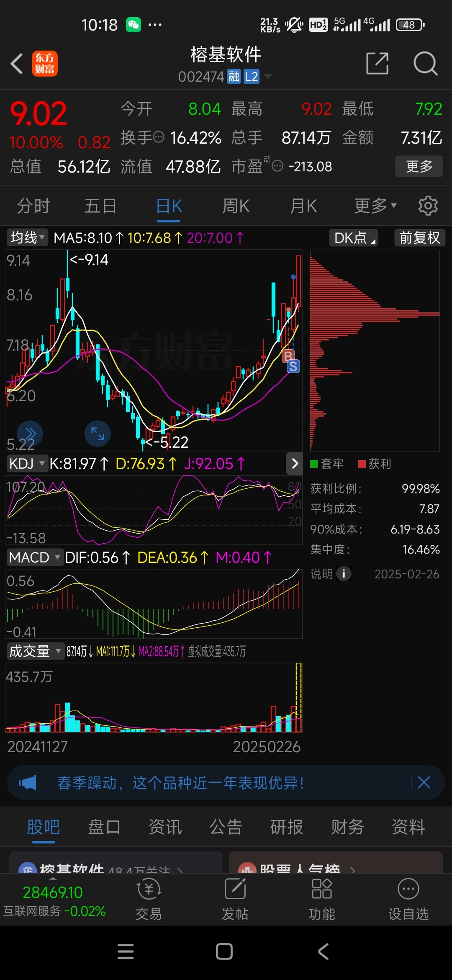Screen dimensions: 452x980
Task: Tap the S sell marker
Action: 293,366
